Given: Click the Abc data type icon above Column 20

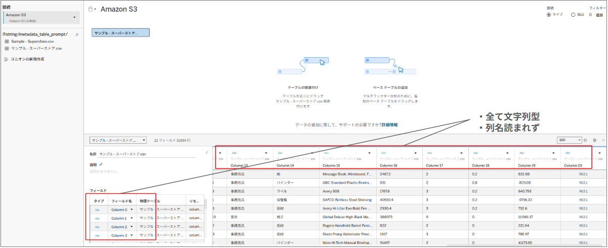Looking at the screenshot, I should (x=567, y=152).
